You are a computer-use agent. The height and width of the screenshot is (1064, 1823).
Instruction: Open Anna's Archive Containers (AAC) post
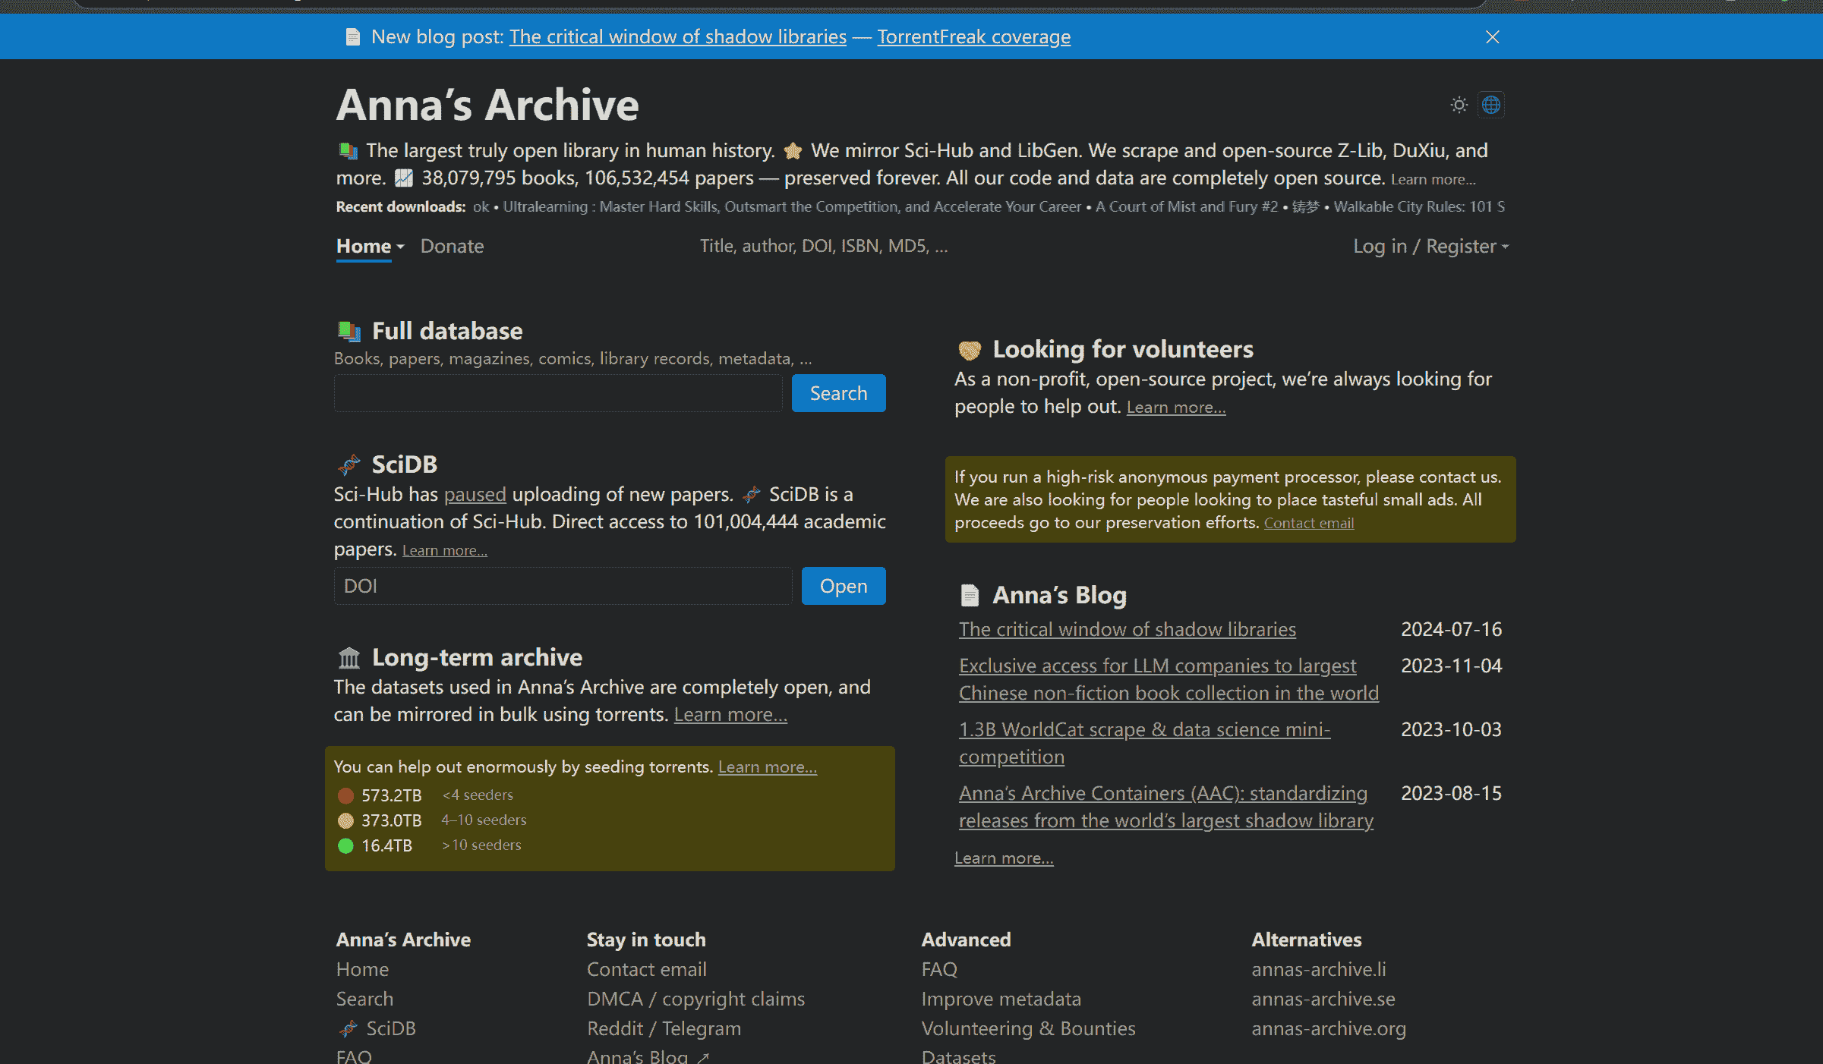click(1166, 807)
